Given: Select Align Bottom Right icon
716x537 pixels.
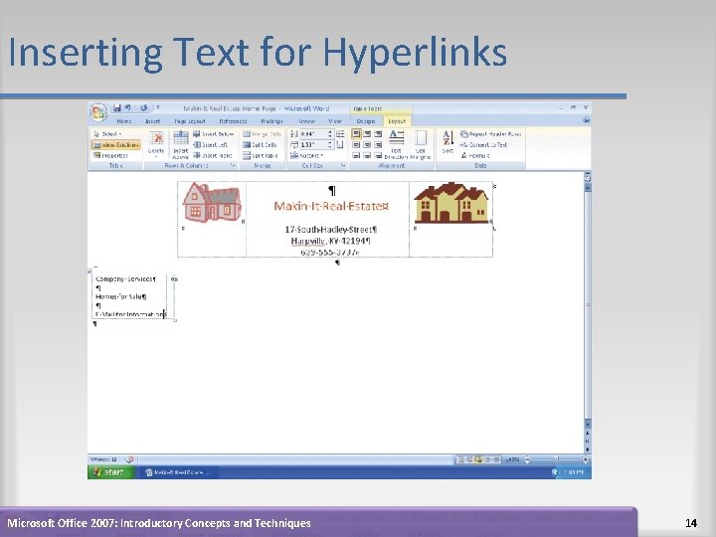Looking at the screenshot, I should pyautogui.click(x=378, y=156).
